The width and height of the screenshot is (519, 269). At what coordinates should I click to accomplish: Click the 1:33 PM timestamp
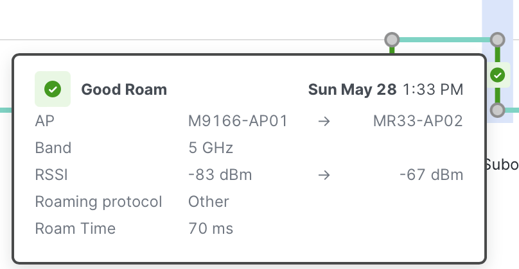pyautogui.click(x=433, y=90)
